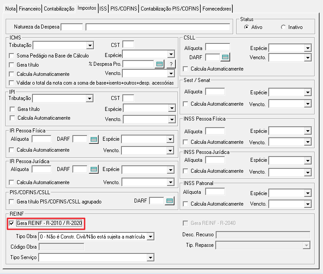
Task: Select the Inativo status radio button
Action: click(284, 27)
